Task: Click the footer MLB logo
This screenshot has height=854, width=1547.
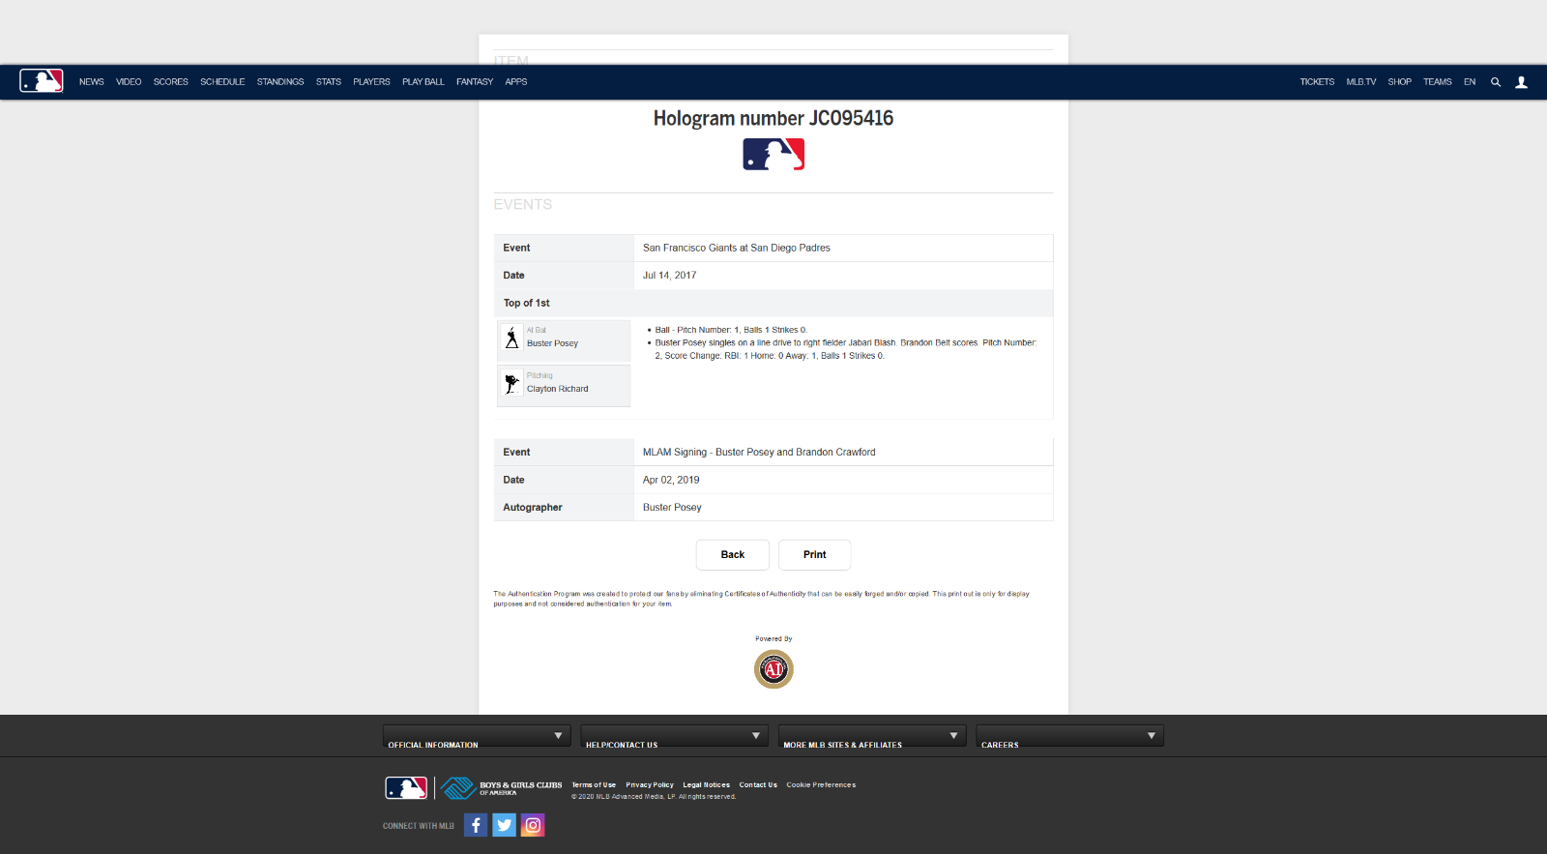Action: tap(406, 788)
